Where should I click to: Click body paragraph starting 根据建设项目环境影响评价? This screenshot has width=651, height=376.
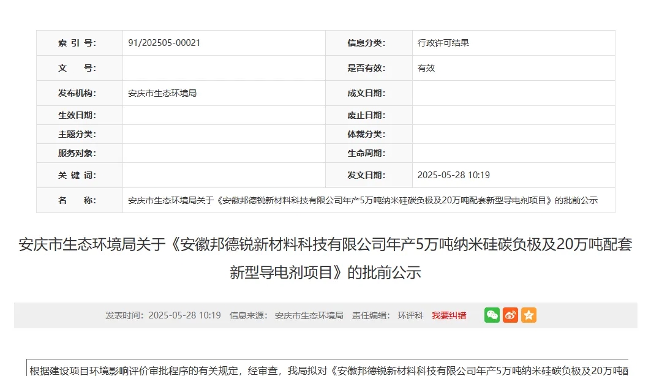tap(329, 370)
